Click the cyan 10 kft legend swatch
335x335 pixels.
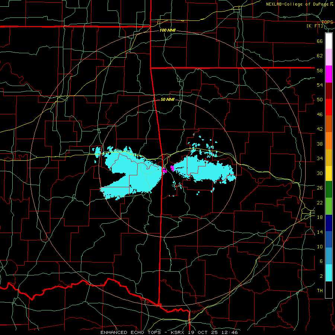click(x=329, y=273)
